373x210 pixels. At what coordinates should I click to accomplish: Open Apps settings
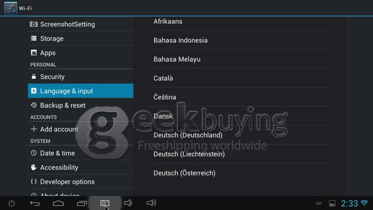pos(81,53)
